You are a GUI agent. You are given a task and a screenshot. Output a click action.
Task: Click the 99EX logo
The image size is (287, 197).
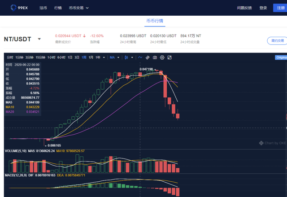17,8
